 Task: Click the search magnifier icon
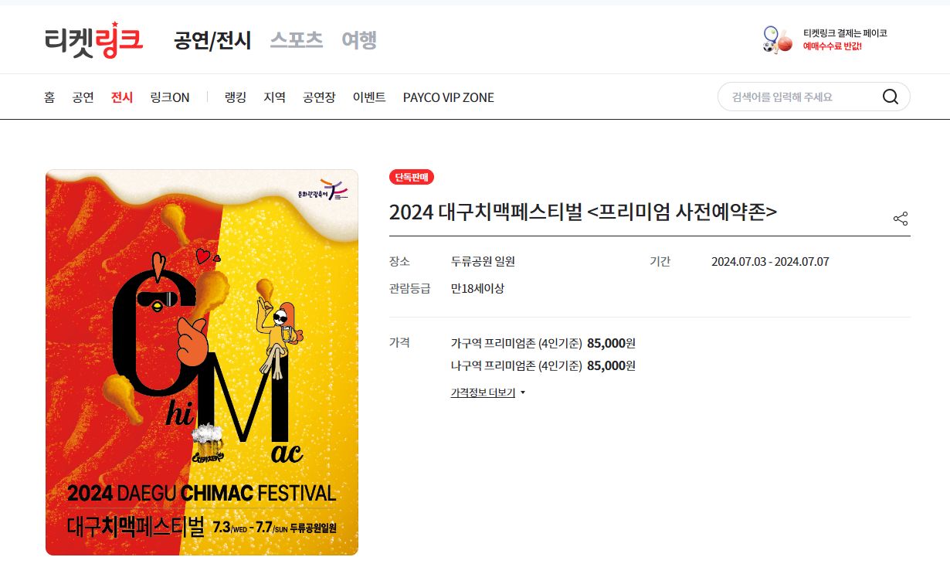click(x=890, y=97)
